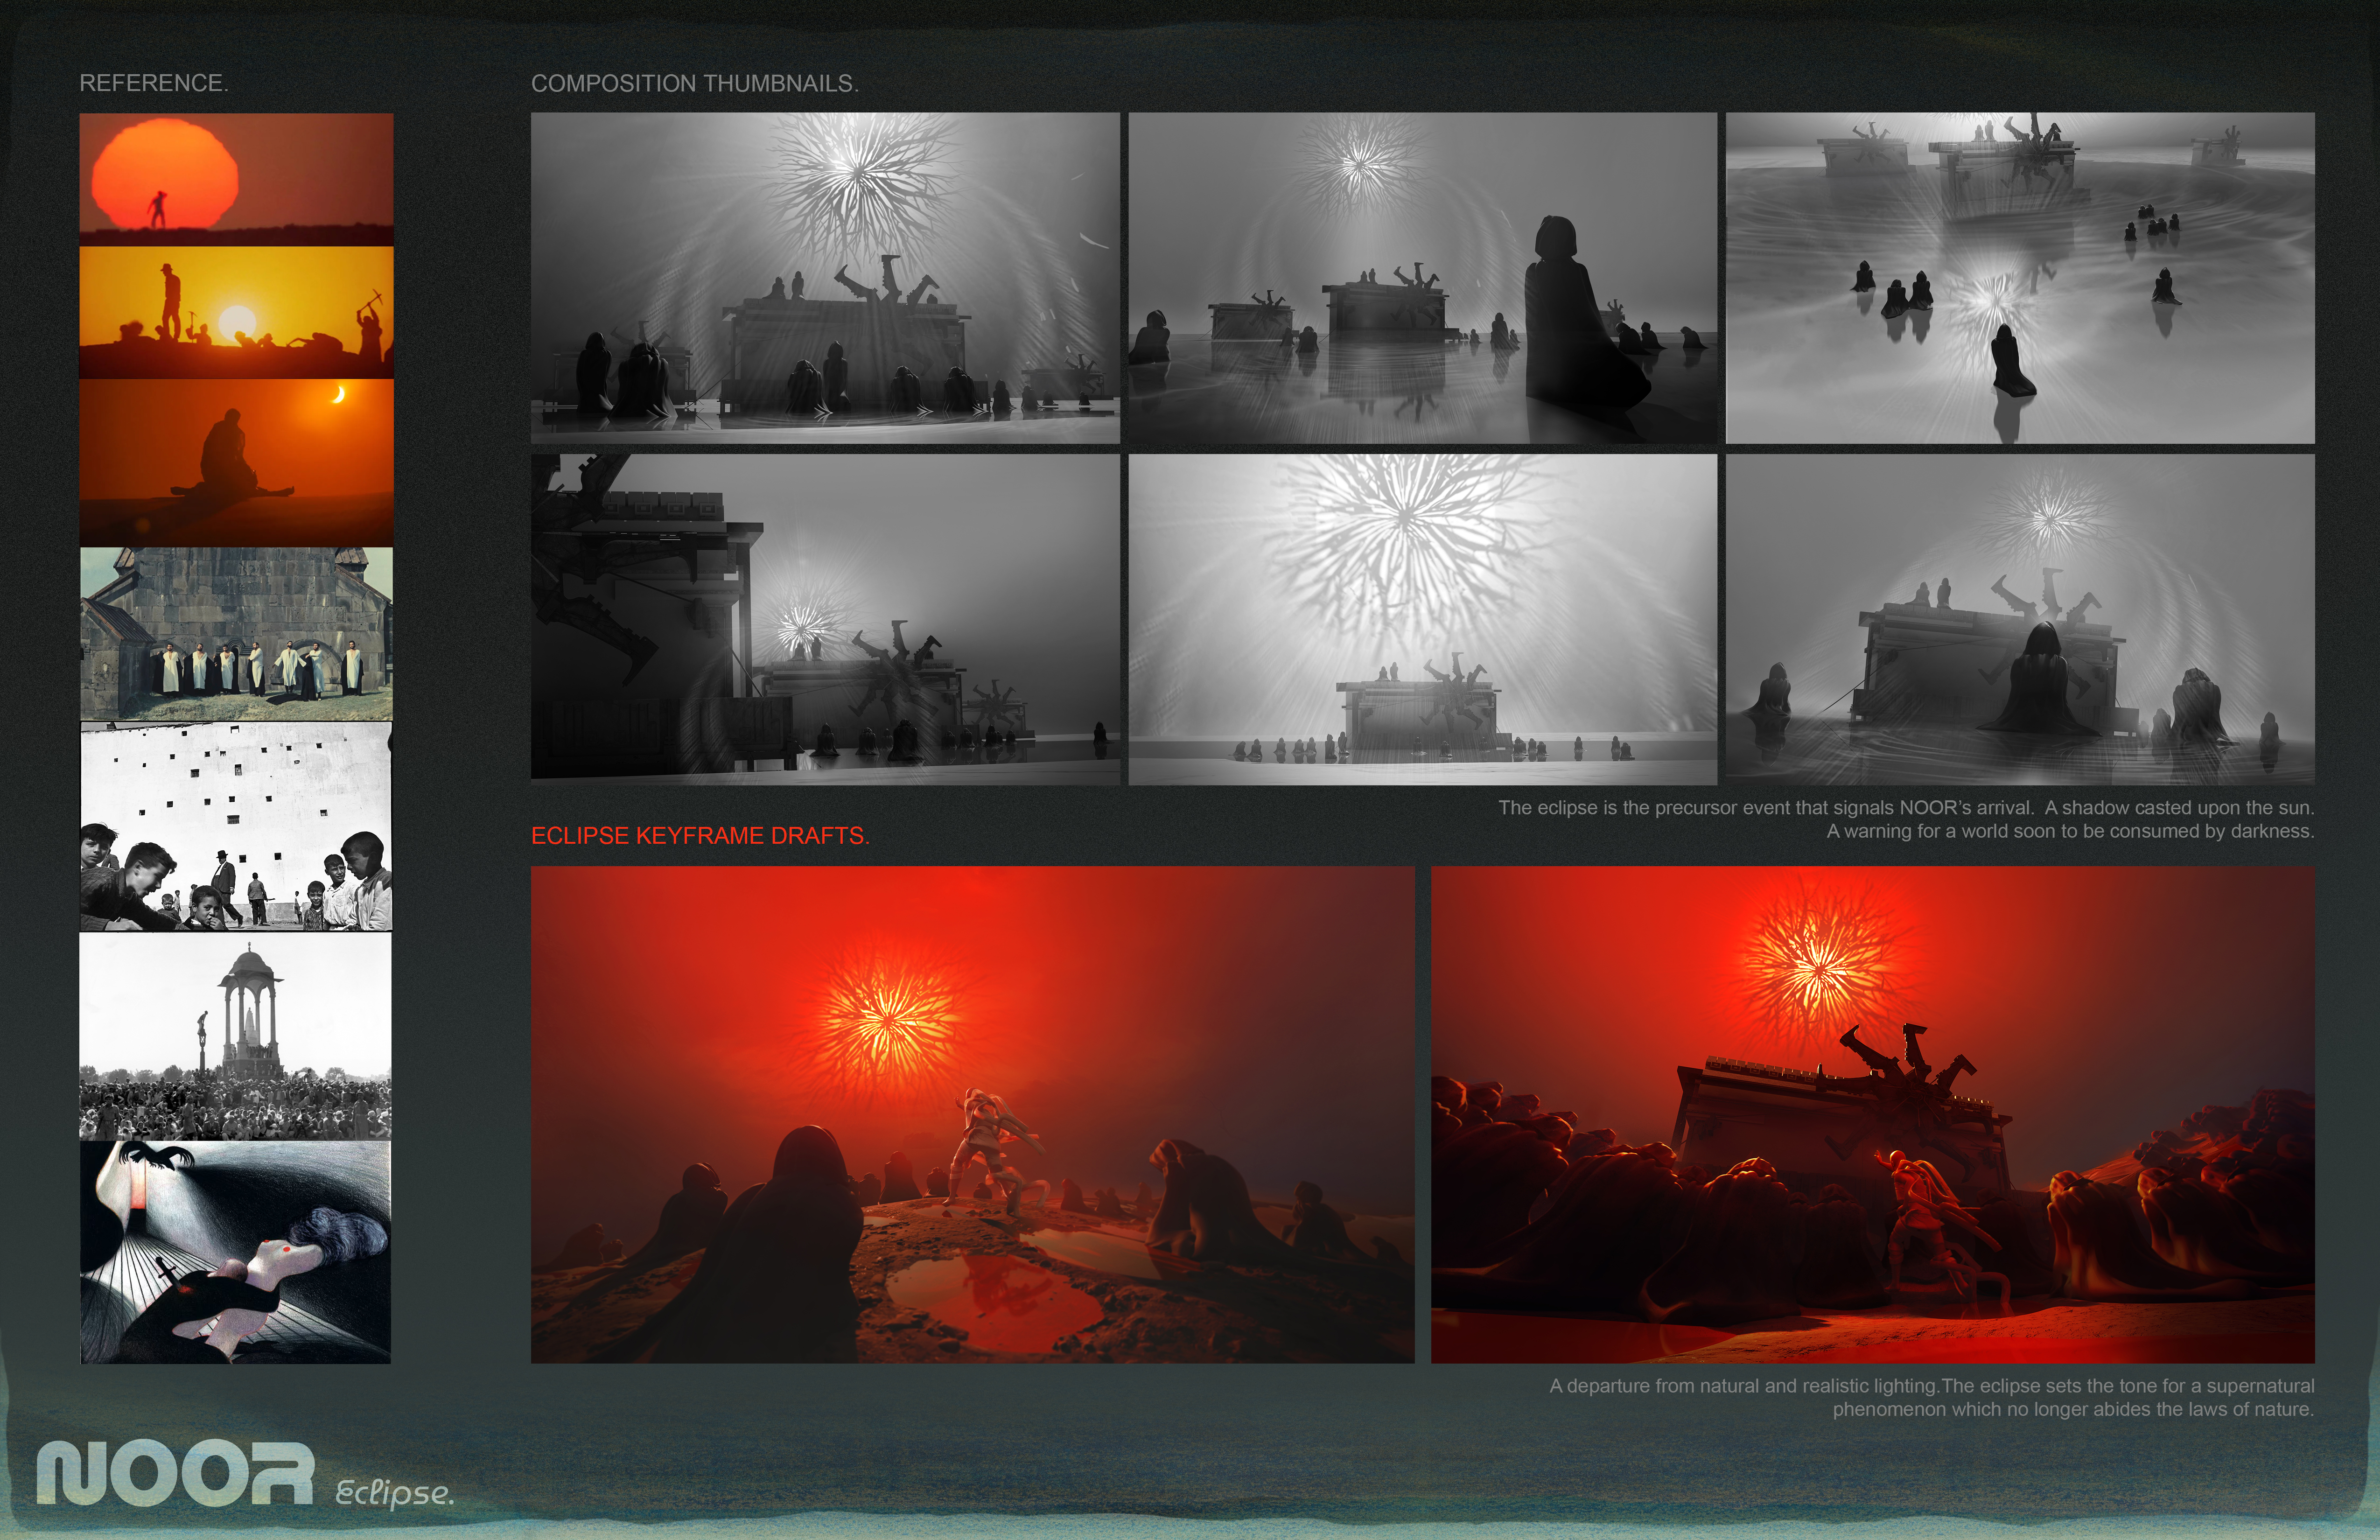This screenshot has height=1540, width=2380.
Task: Open the bright bottom-middle sunburst thumbnail
Action: [x=1422, y=619]
